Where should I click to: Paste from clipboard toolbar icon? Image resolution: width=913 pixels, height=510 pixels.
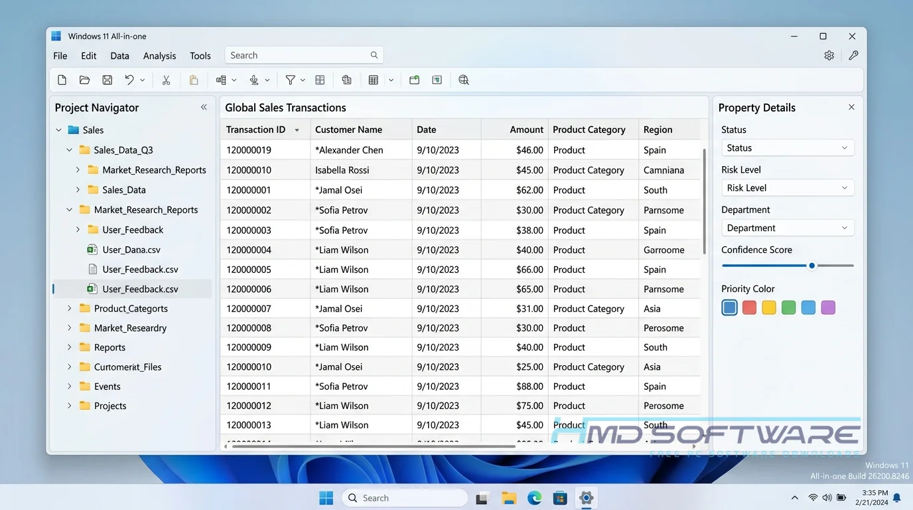point(194,80)
